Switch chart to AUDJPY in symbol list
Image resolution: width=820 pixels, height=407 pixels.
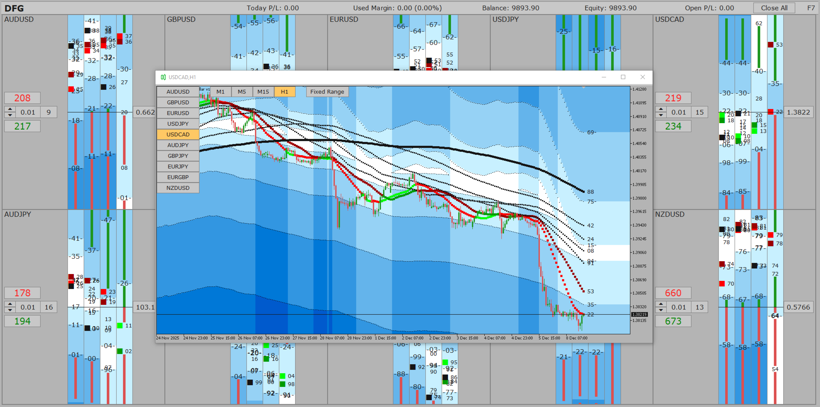tap(178, 145)
